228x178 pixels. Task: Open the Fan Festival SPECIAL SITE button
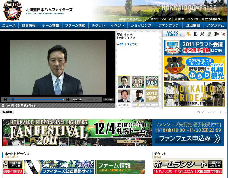point(132,141)
